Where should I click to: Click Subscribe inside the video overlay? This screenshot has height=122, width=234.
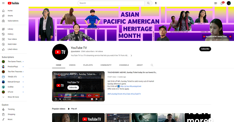click(x=73, y=88)
